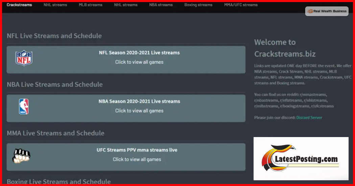Open NFL Season 2020-2021 Live streams
355x186 pixels.
139,53
